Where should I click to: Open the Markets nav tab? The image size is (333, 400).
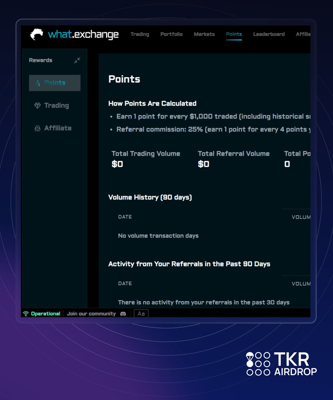click(x=204, y=34)
